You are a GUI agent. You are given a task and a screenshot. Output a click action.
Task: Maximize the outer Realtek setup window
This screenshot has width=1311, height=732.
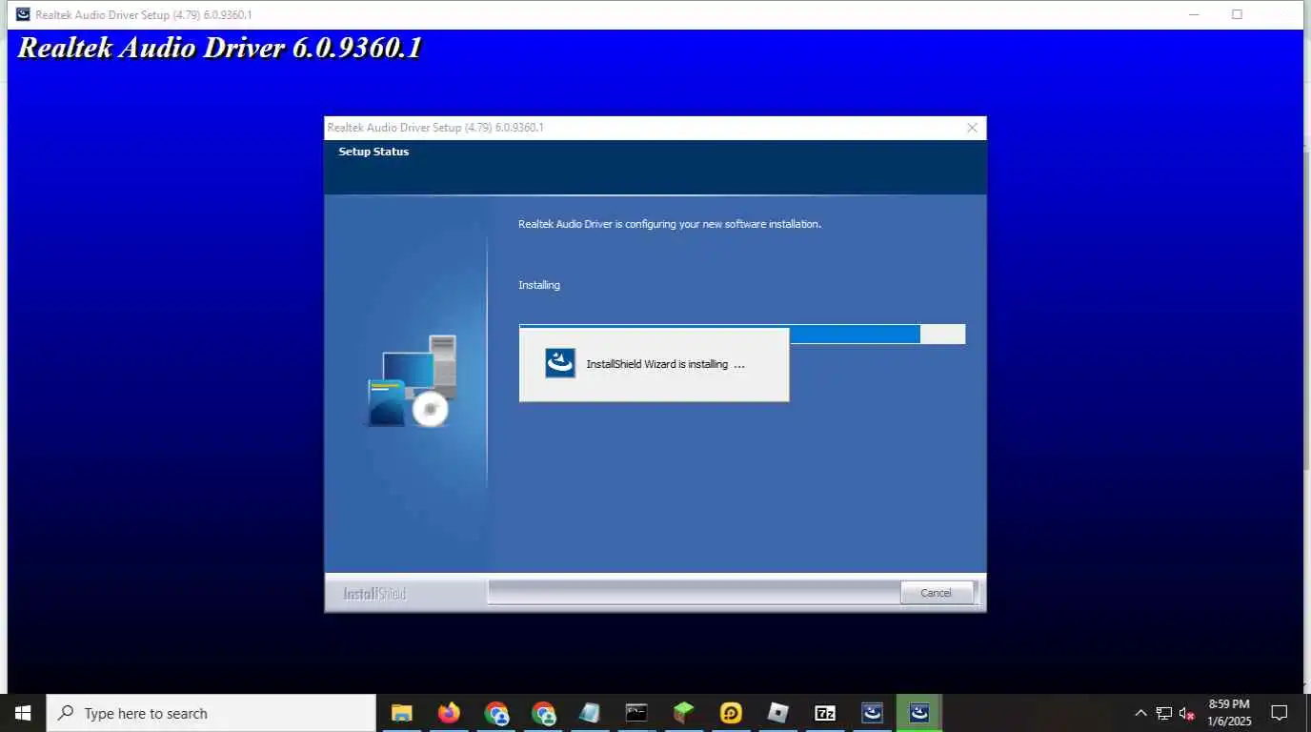coord(1237,14)
